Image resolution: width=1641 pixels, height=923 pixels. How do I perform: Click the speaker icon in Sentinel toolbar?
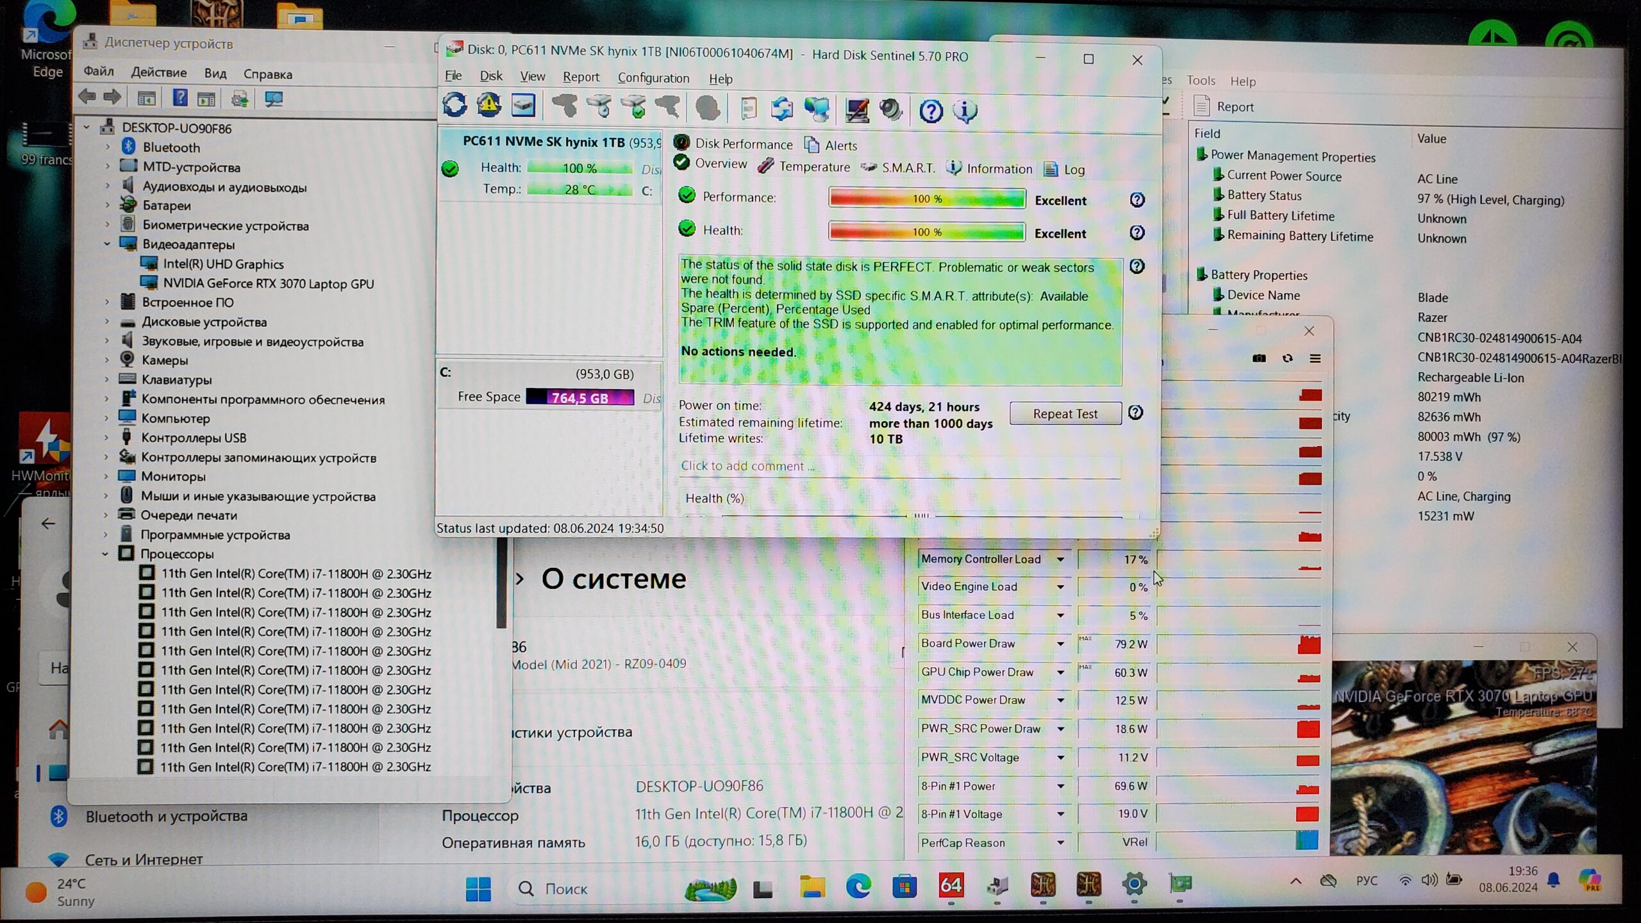pyautogui.click(x=891, y=110)
